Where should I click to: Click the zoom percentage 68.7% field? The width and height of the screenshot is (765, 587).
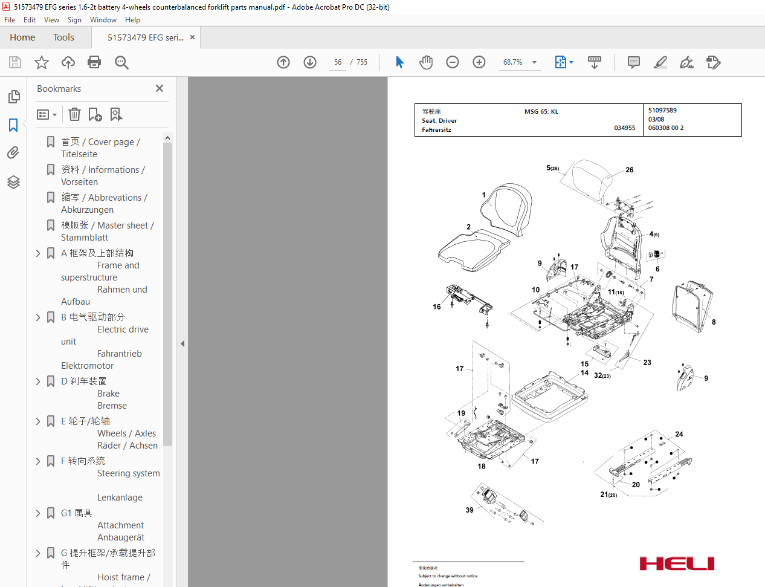coord(512,62)
